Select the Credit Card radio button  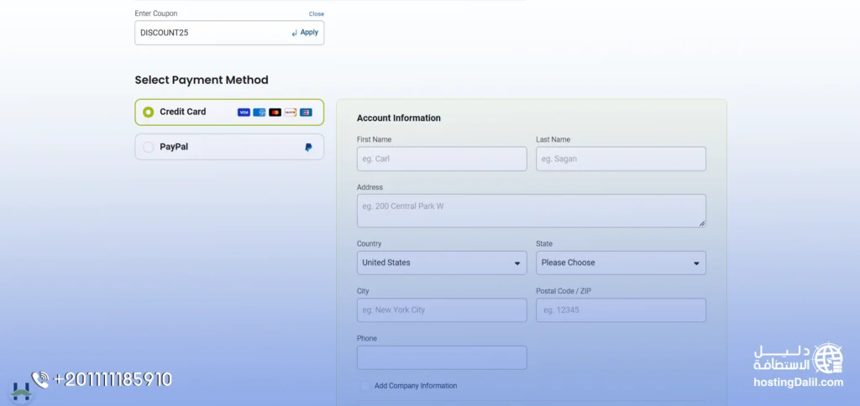click(148, 112)
